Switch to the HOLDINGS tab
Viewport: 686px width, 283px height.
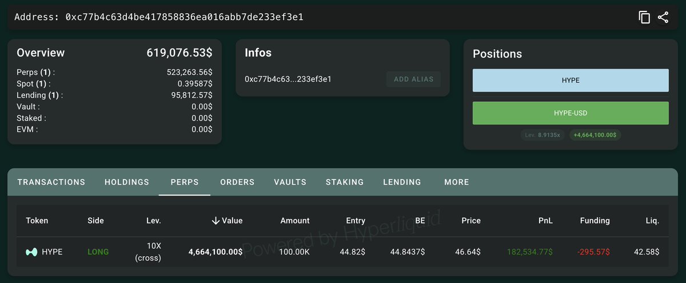[x=127, y=182]
